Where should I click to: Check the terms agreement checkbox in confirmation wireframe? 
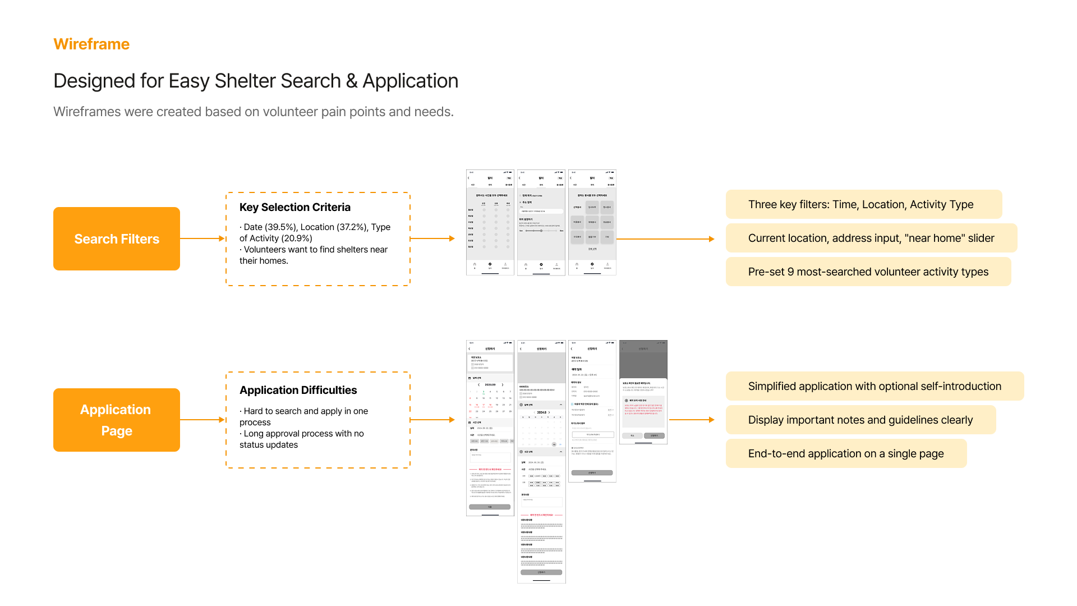click(x=572, y=404)
